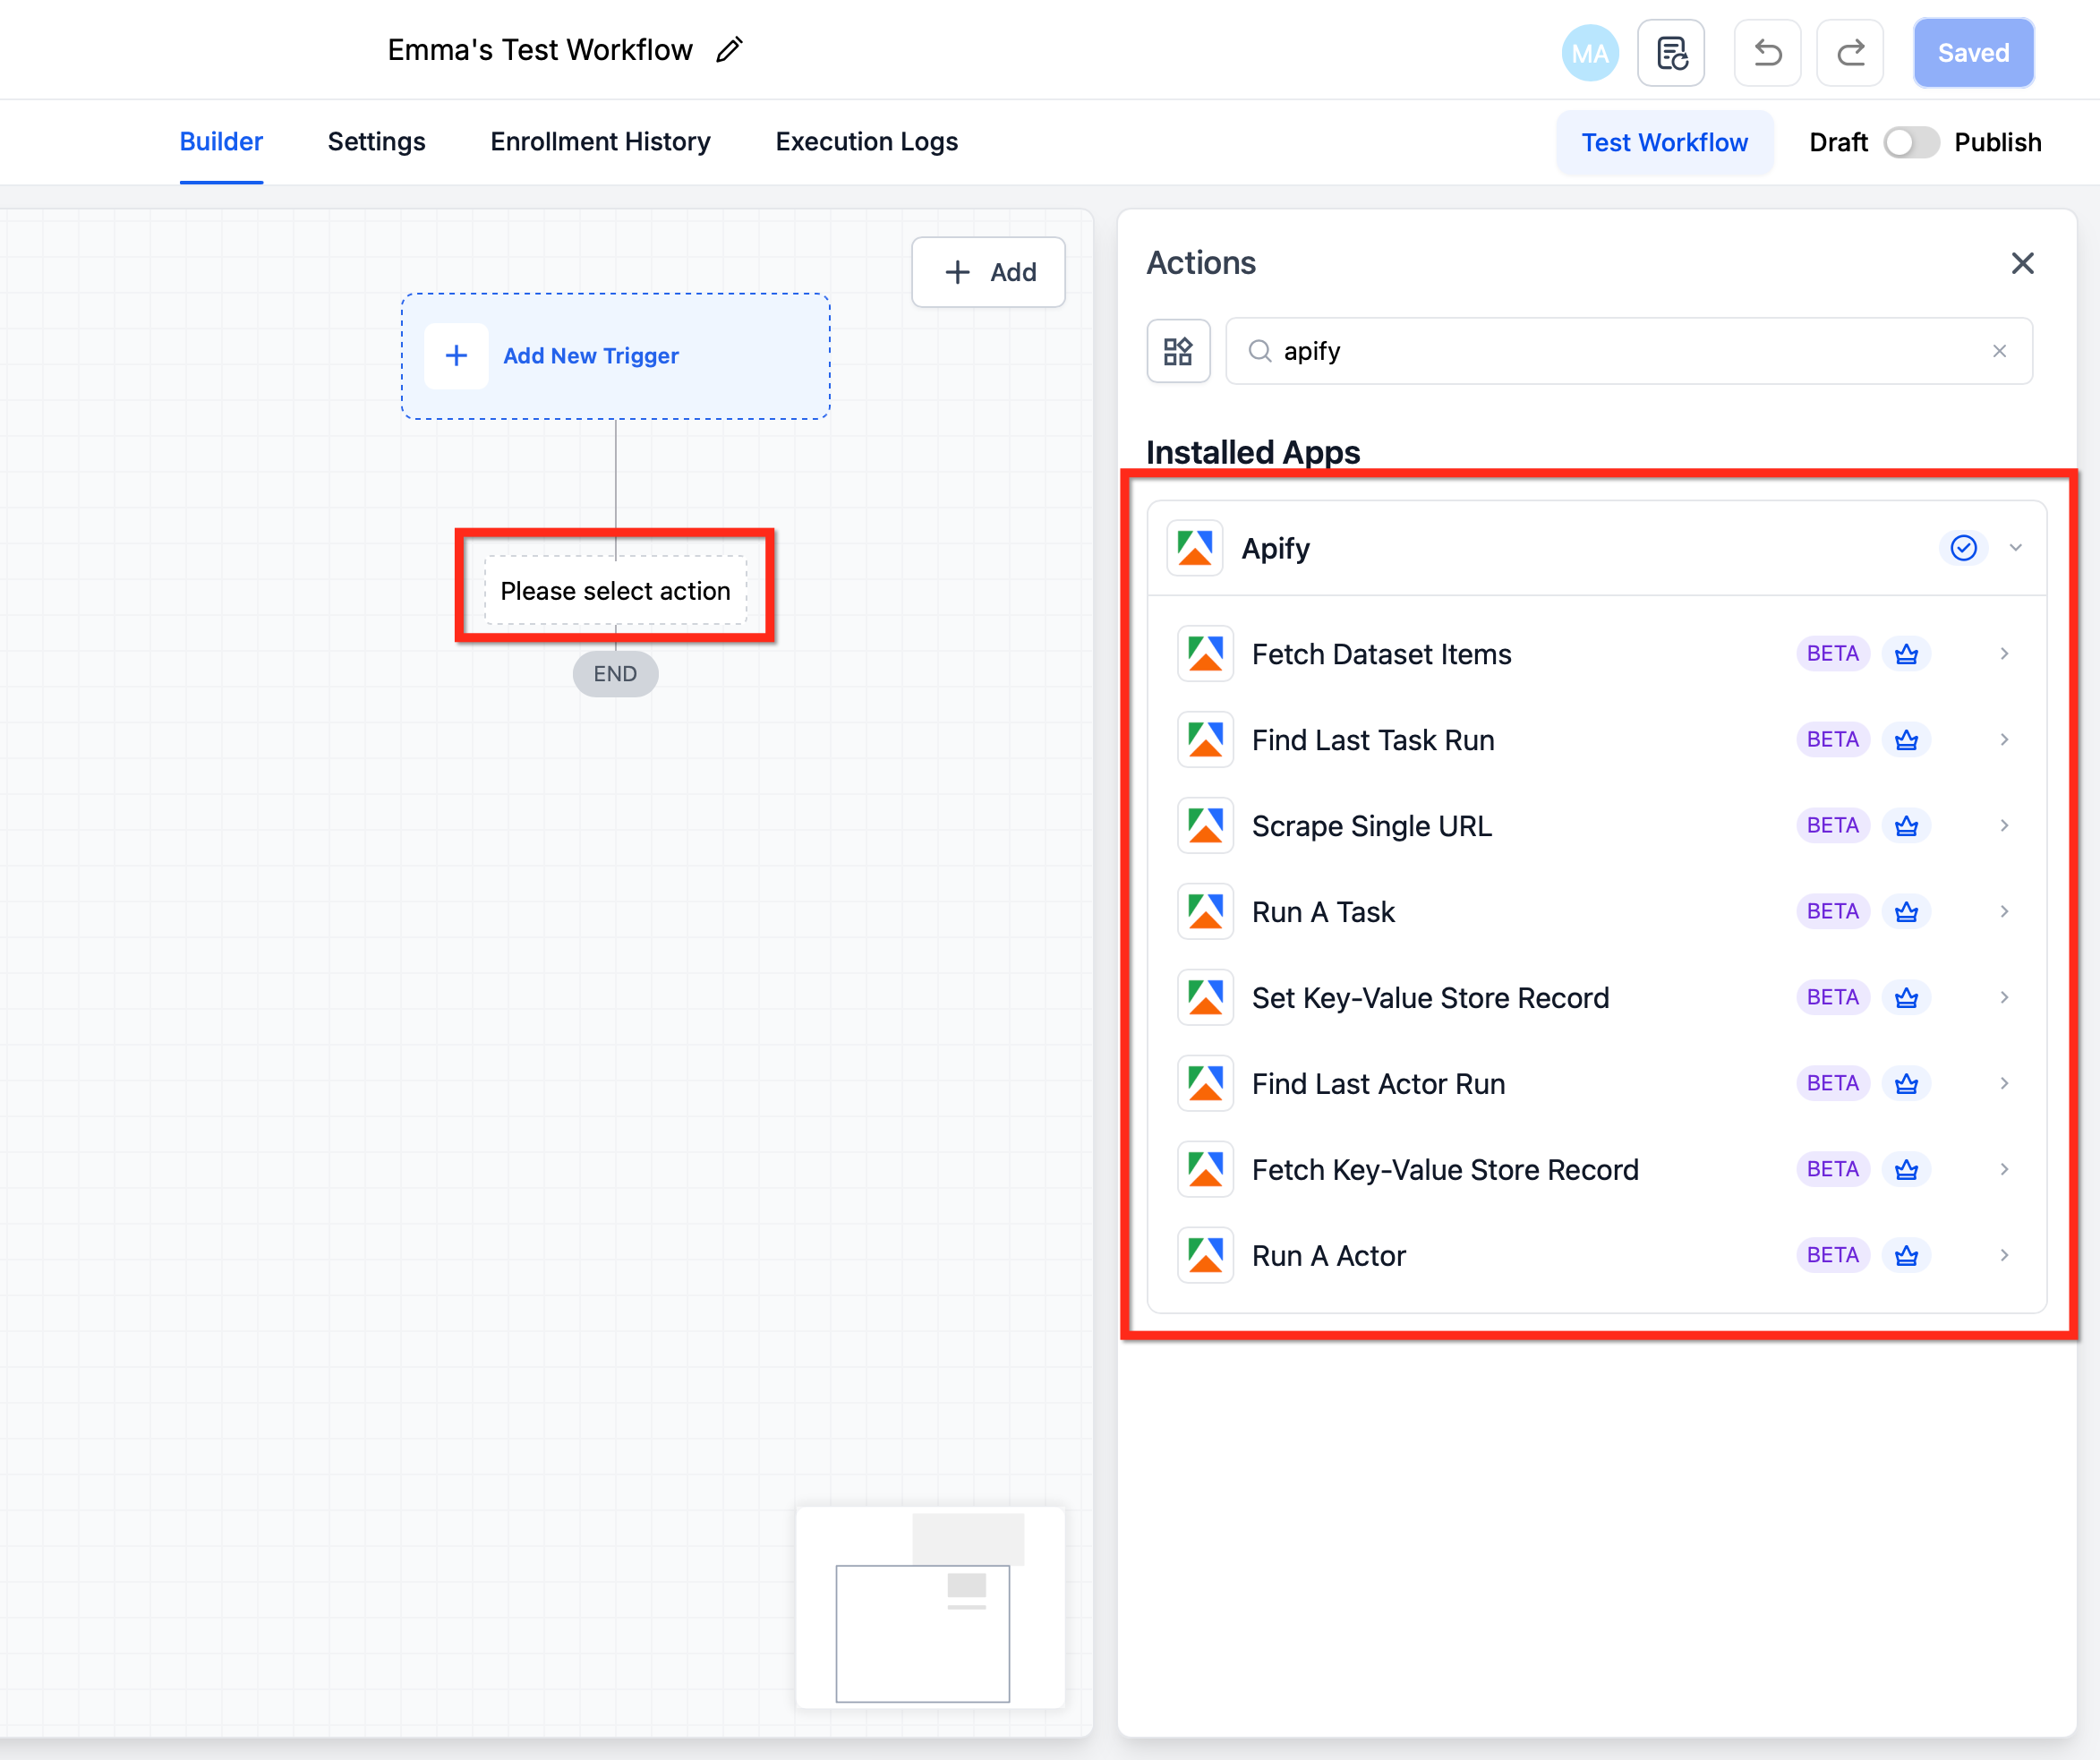Click the pencil icon to rename workflow
The height and width of the screenshot is (1760, 2100).
729,50
